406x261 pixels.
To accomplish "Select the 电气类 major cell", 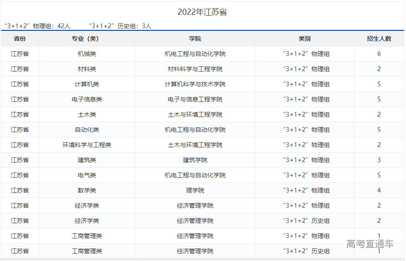I will (x=87, y=175).
